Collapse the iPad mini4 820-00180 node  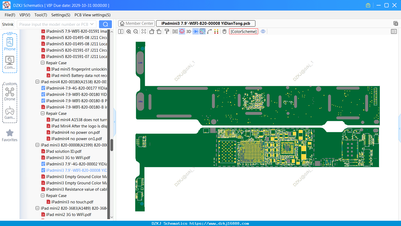37,82
